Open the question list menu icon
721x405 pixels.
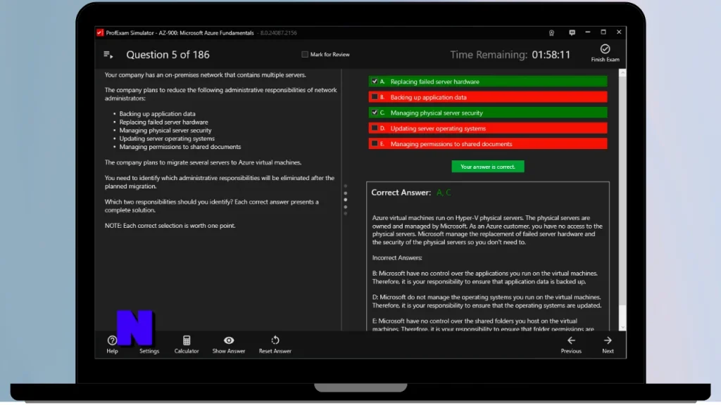tap(108, 55)
